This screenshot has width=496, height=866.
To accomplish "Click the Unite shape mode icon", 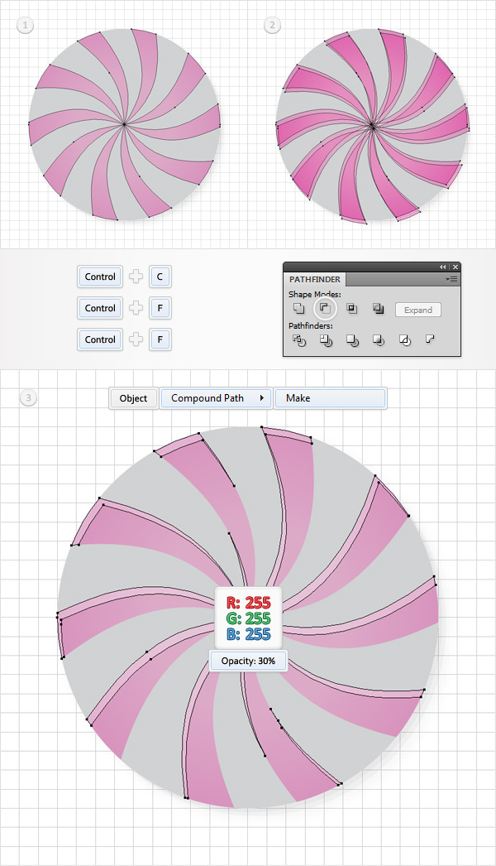I will (x=298, y=309).
